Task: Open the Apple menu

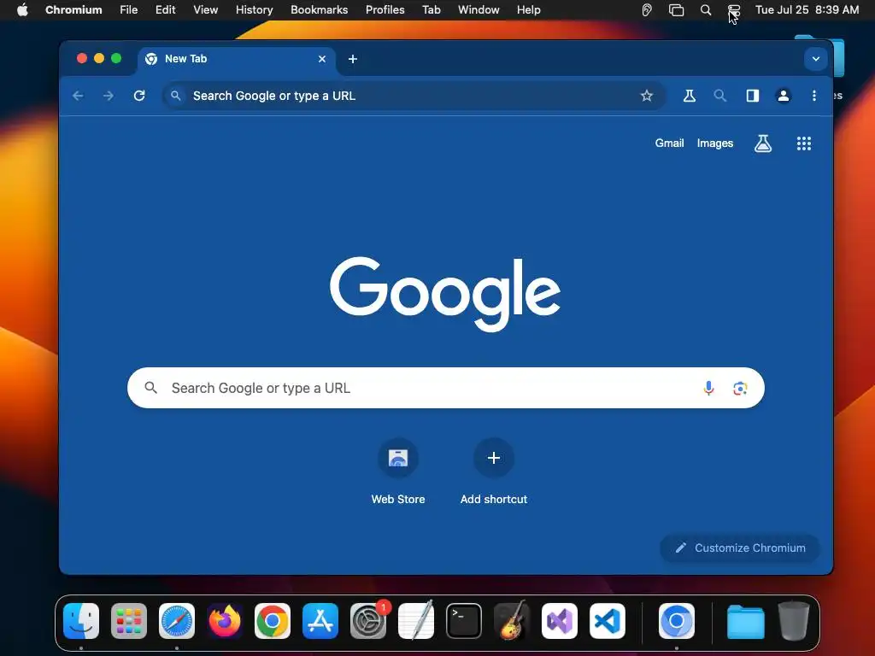Action: 22,10
